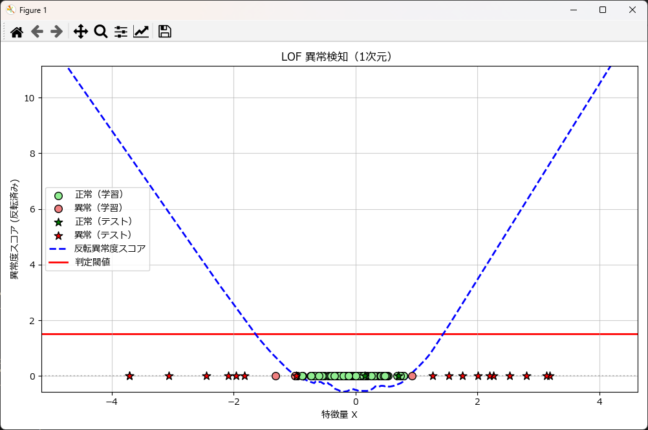Reset the plot to the original view
This screenshot has width=648, height=430.
click(17, 32)
